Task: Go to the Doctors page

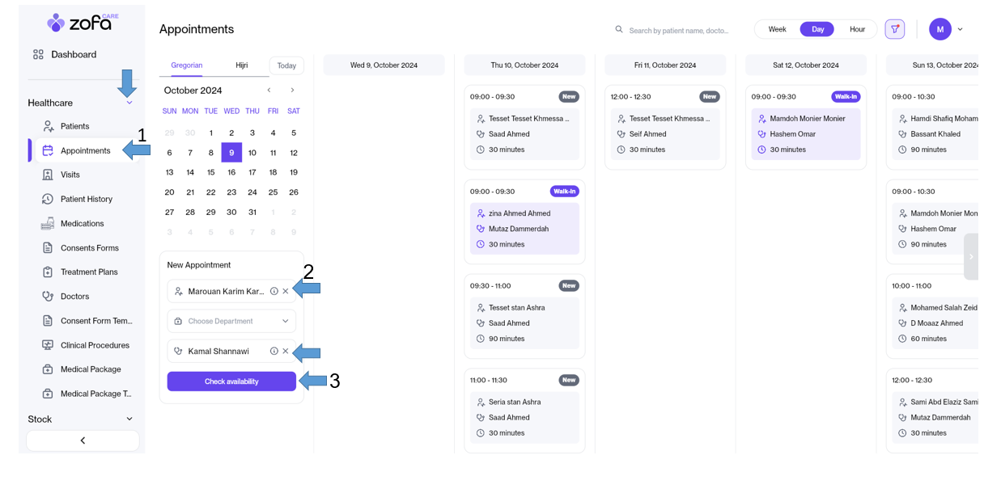Action: 74,297
